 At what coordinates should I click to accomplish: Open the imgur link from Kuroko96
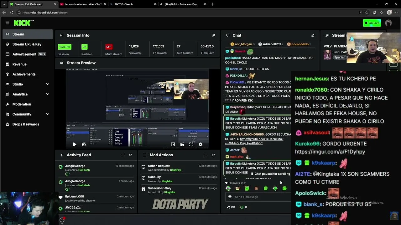(330, 152)
